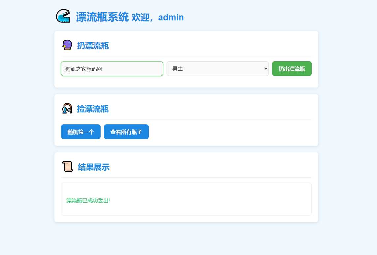Click the admin username in the header
The image size is (377, 255).
(171, 17)
